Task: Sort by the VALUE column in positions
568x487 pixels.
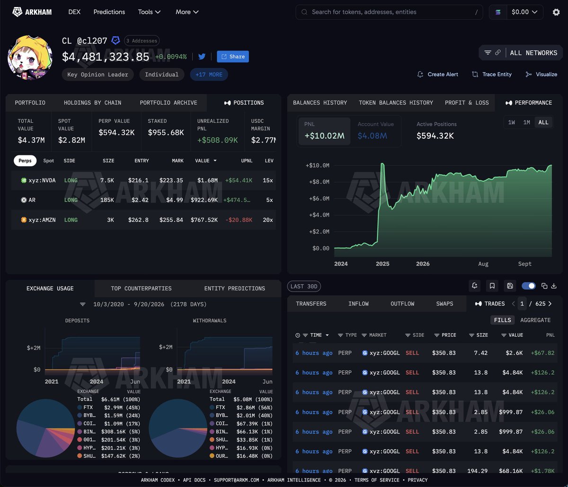Action: click(x=206, y=161)
